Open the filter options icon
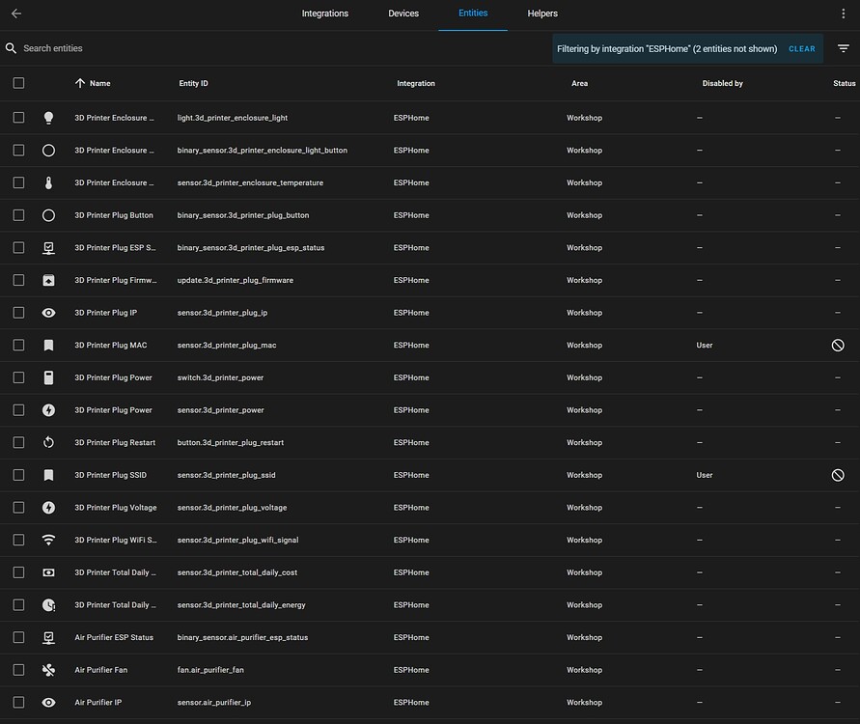 coord(843,49)
